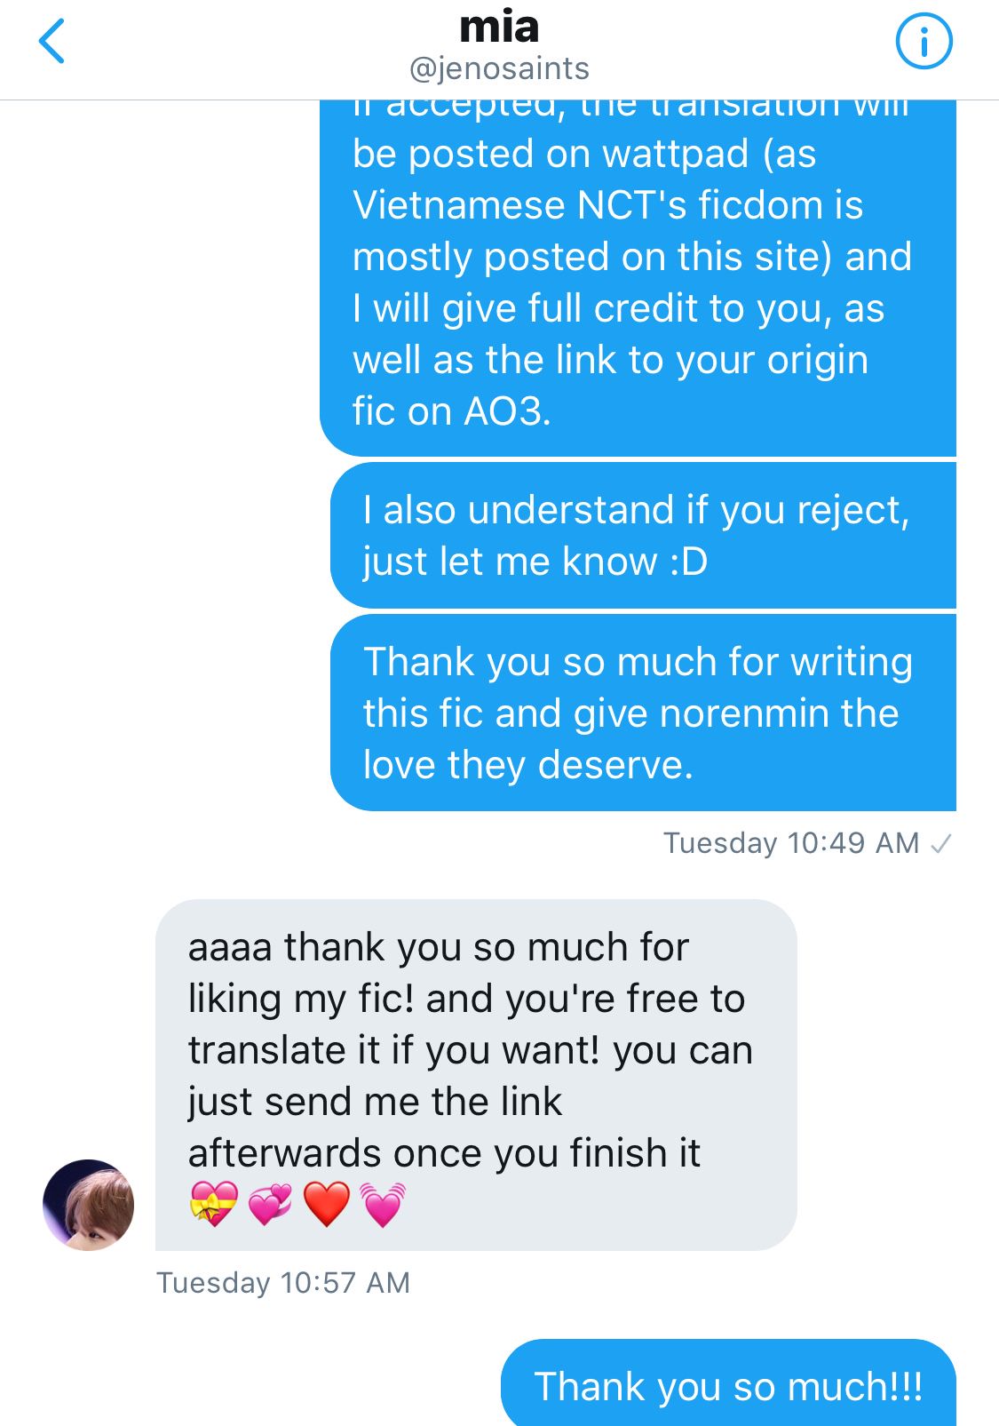Tap the two hearts emoji
This screenshot has height=1426, width=999.
270,1205
